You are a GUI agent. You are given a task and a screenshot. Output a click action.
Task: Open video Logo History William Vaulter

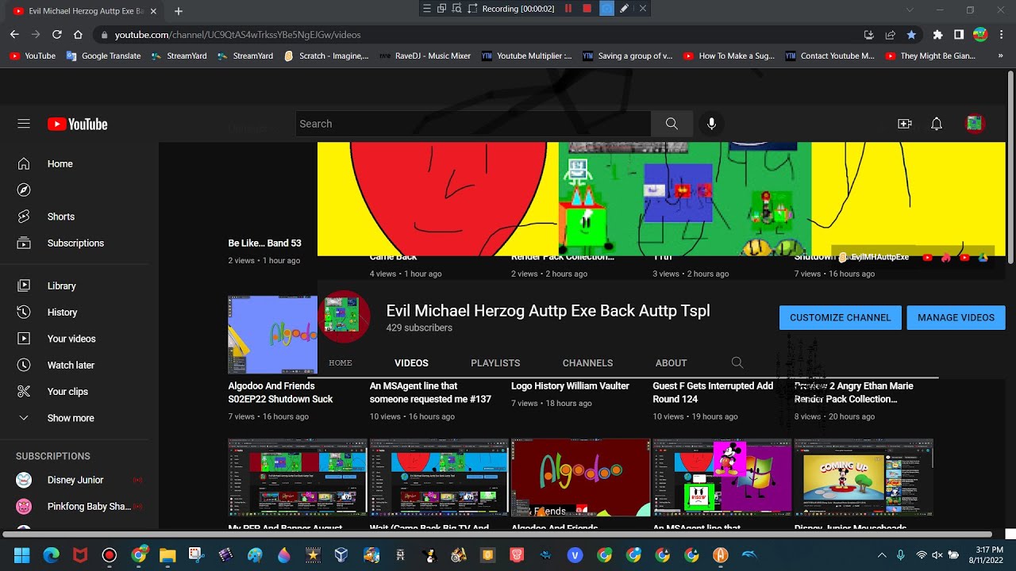coord(570,386)
